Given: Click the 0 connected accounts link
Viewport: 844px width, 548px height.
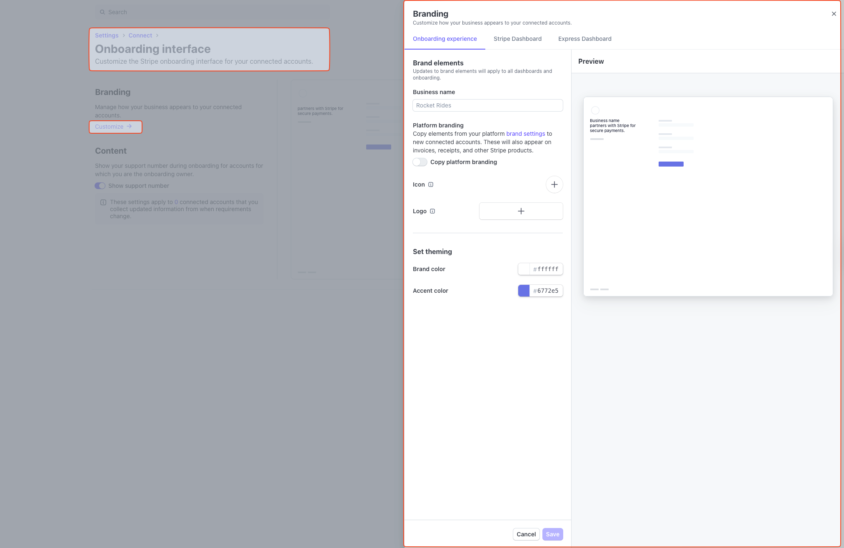Looking at the screenshot, I should tap(176, 202).
